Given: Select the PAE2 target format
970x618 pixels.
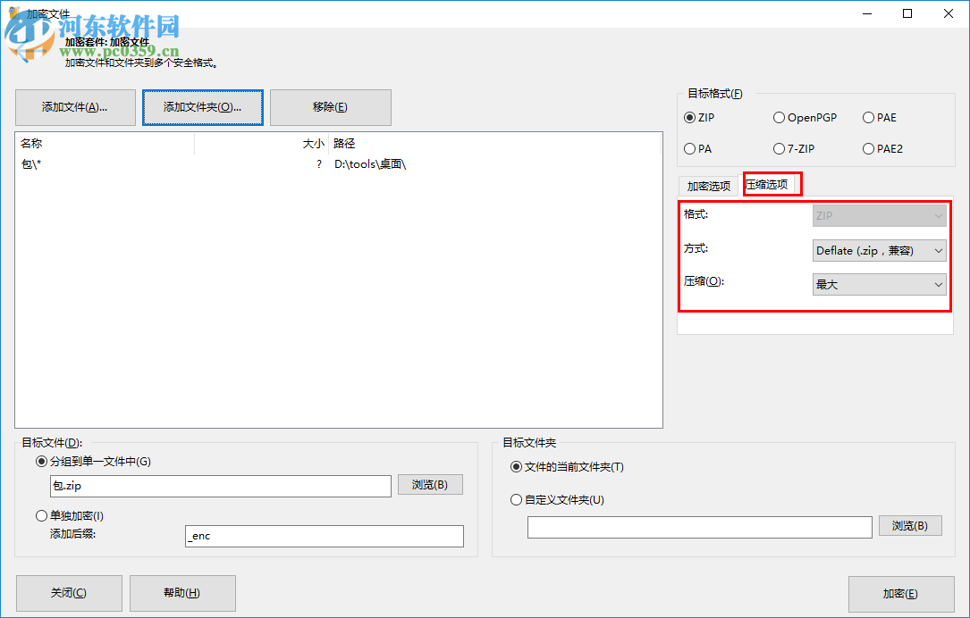Looking at the screenshot, I should pyautogui.click(x=867, y=148).
